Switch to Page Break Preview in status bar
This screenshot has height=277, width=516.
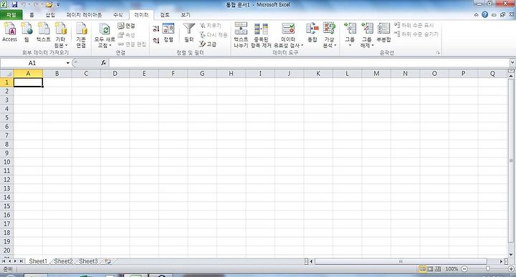click(438, 269)
